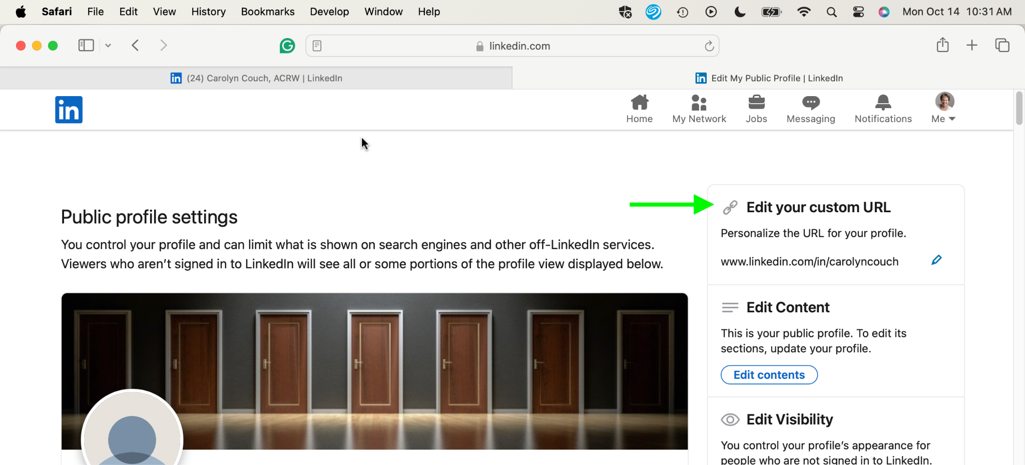This screenshot has width=1025, height=465.
Task: Reload the page with refresh icon
Action: point(709,46)
